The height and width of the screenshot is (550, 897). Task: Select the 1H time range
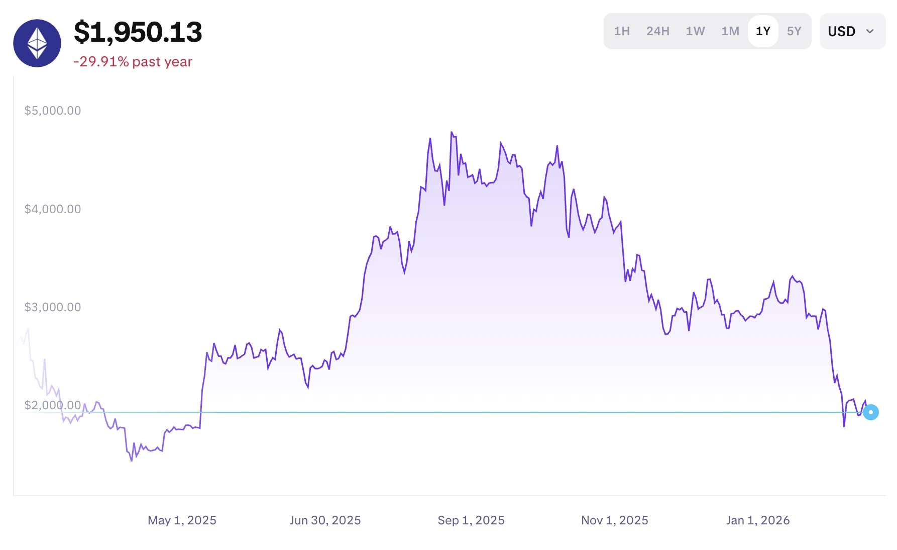[622, 31]
